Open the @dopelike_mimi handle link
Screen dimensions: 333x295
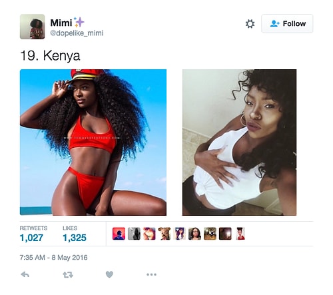click(x=77, y=33)
